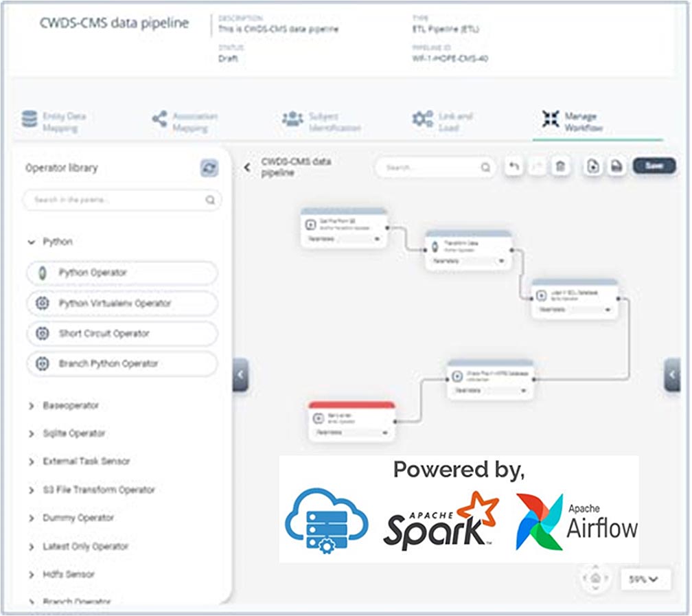Viewport: 692px width, 616px height.
Task: Go back using the arrow beside pipeline title
Action: 247,168
